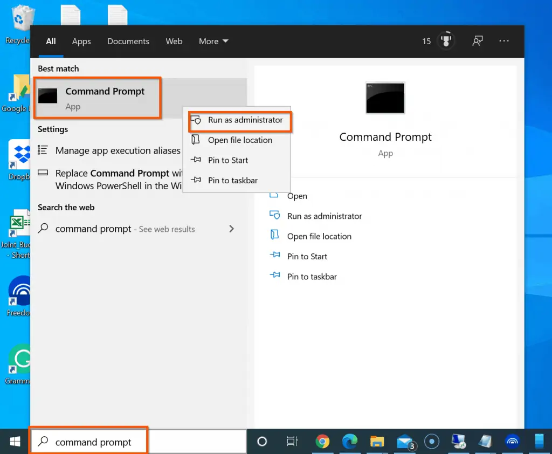552x454 pixels.
Task: Open the More filter dropdown
Action: pyautogui.click(x=213, y=41)
